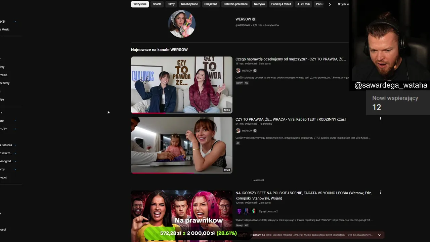Select the Na żywo filter chip
Screen dimensions: 430x242
click(259, 4)
